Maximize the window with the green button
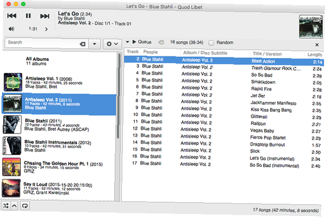The height and width of the screenshot is (217, 325). (x=23, y=4)
